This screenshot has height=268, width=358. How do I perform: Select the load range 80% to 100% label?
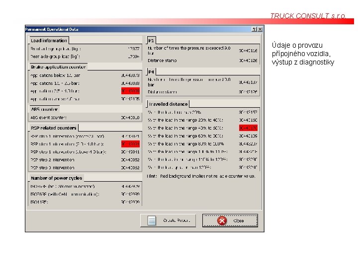click(x=186, y=144)
